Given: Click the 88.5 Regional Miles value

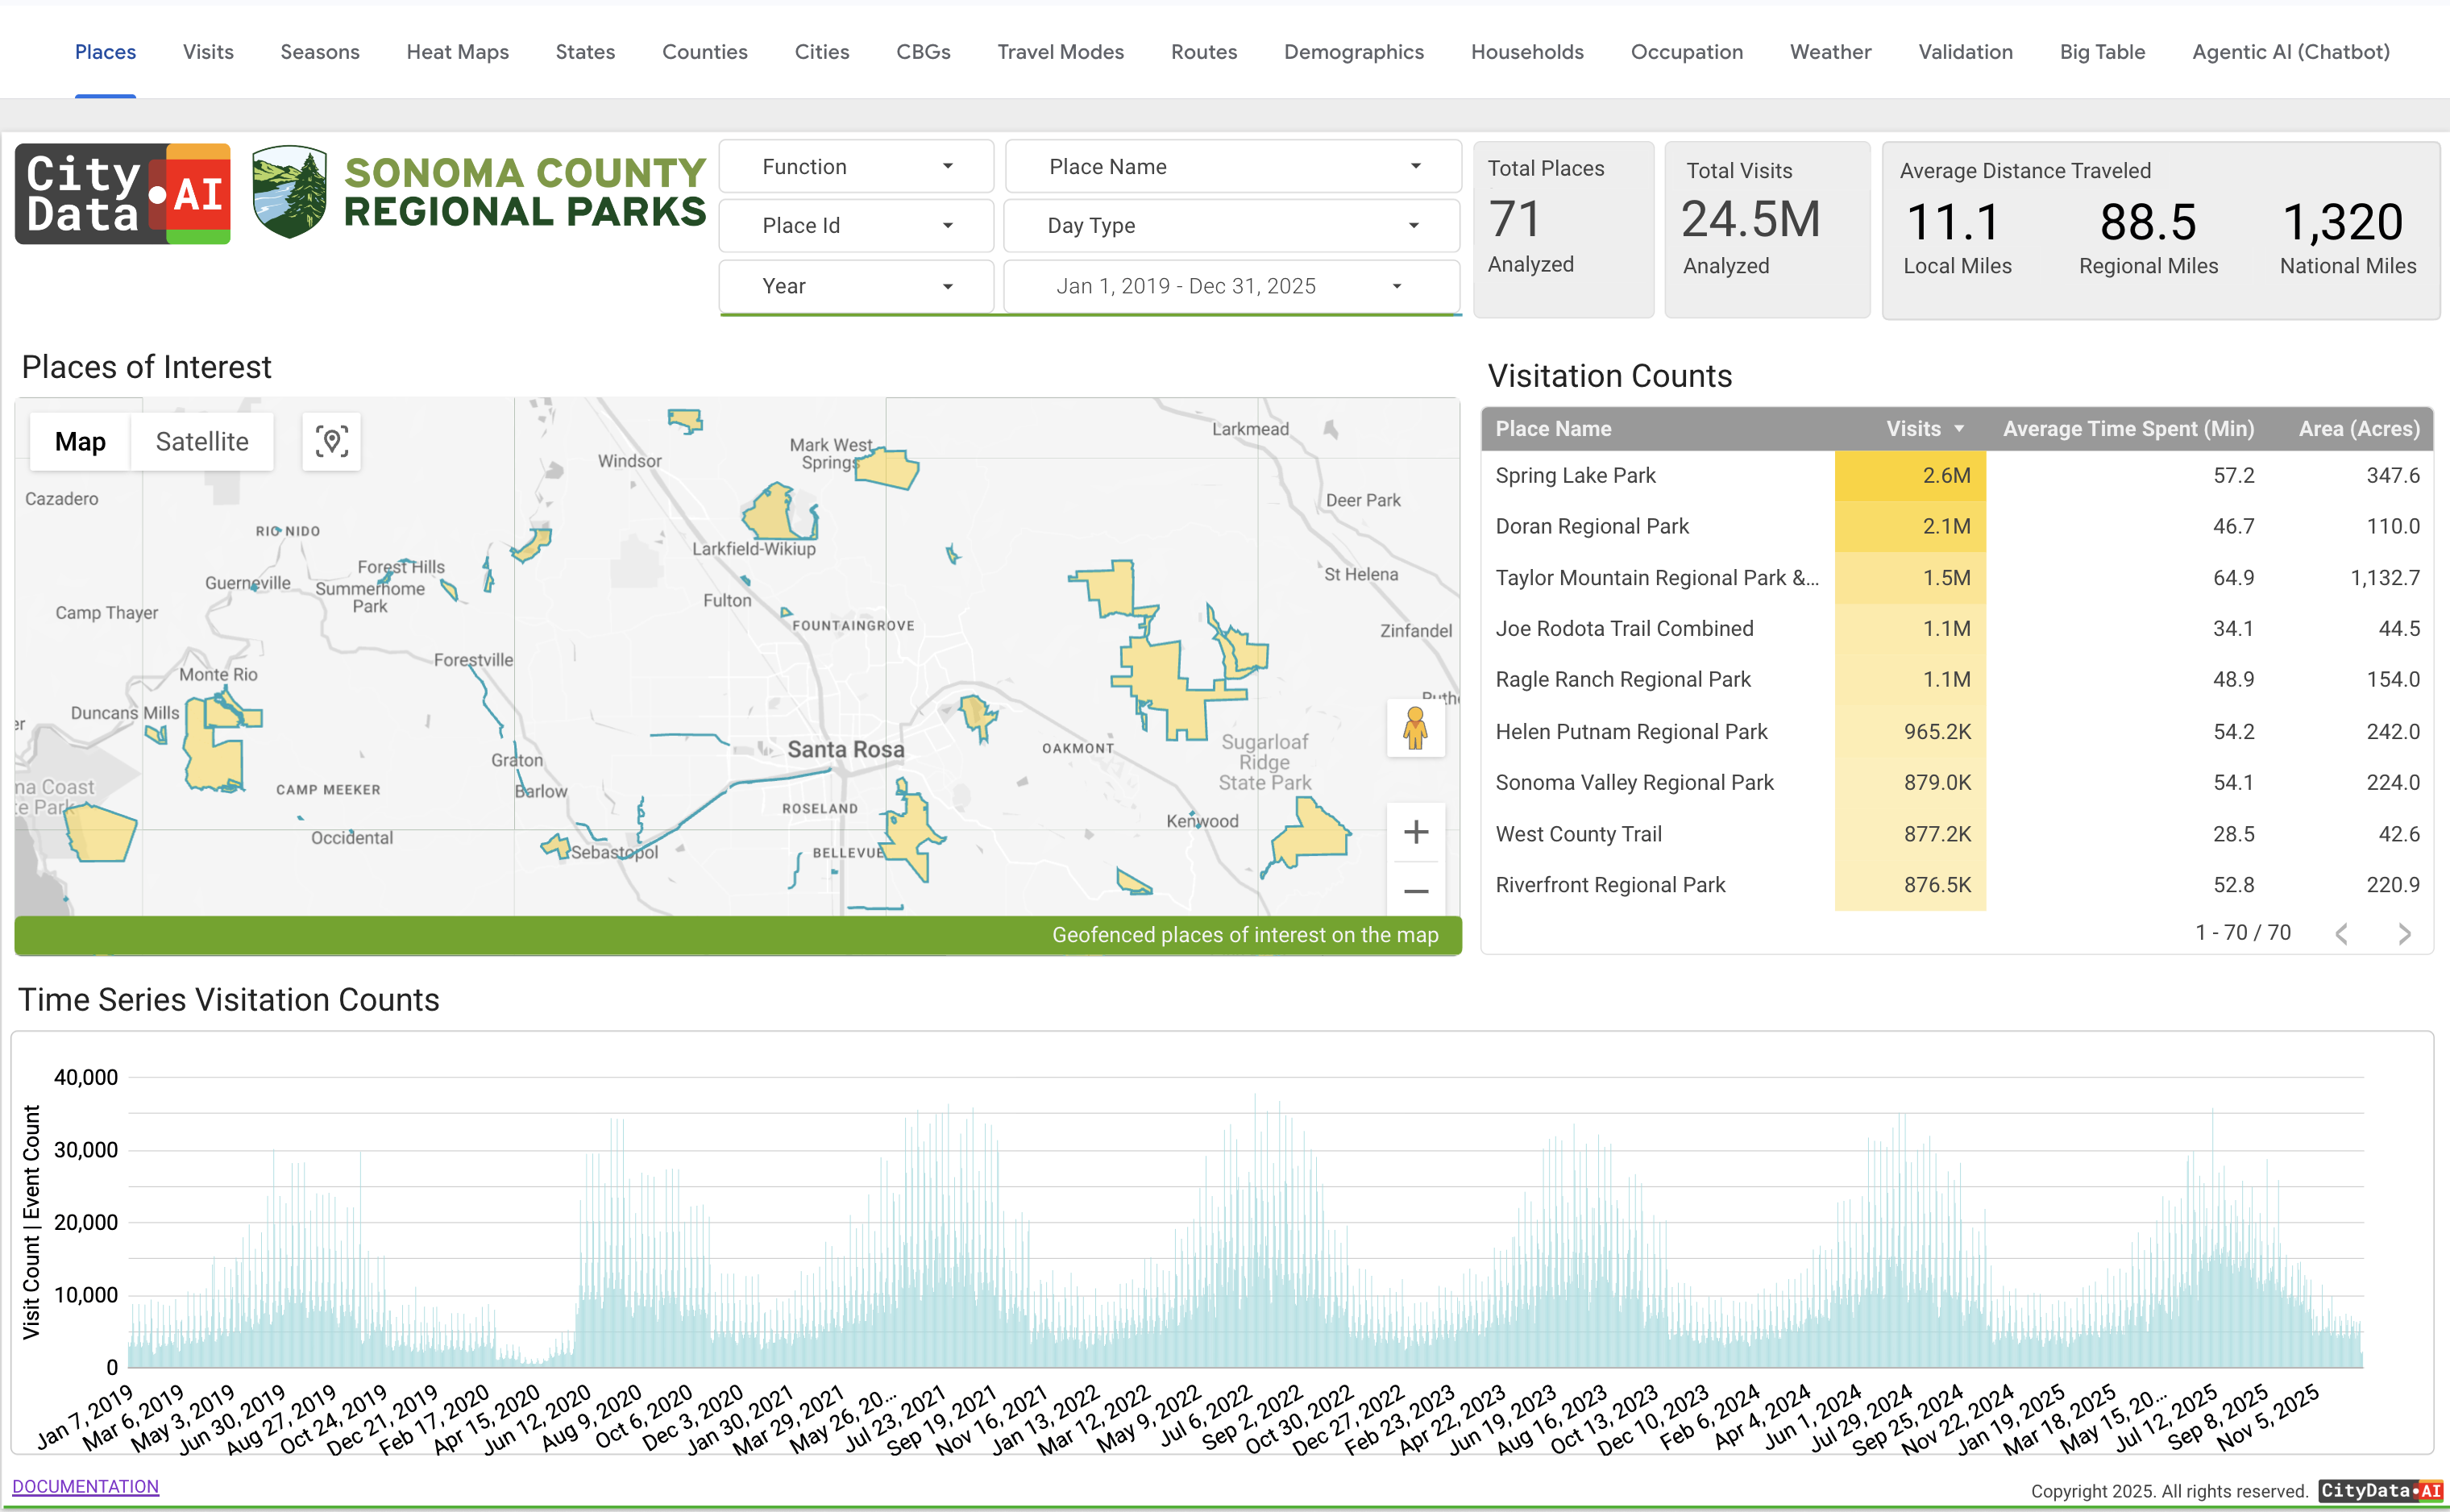Looking at the screenshot, I should coord(2148,222).
